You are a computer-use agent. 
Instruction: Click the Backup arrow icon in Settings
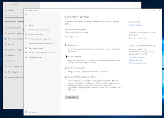(6, 44)
